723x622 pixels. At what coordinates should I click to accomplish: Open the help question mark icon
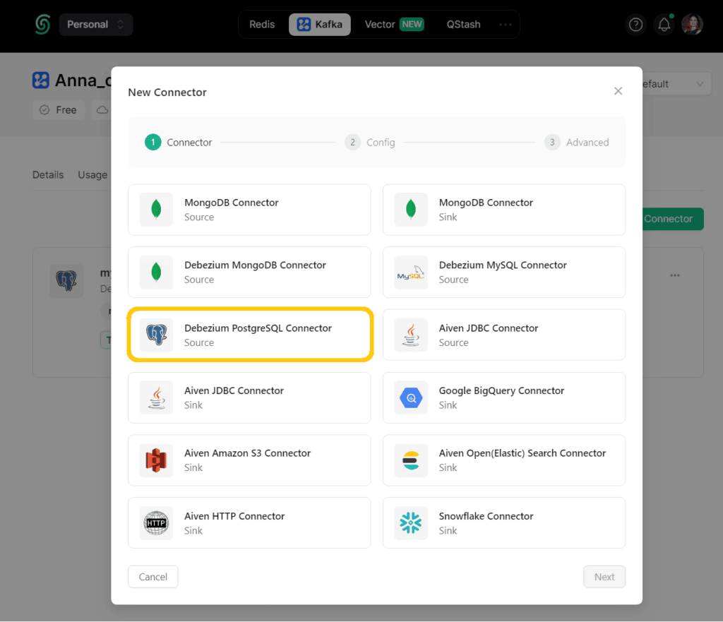[636, 25]
